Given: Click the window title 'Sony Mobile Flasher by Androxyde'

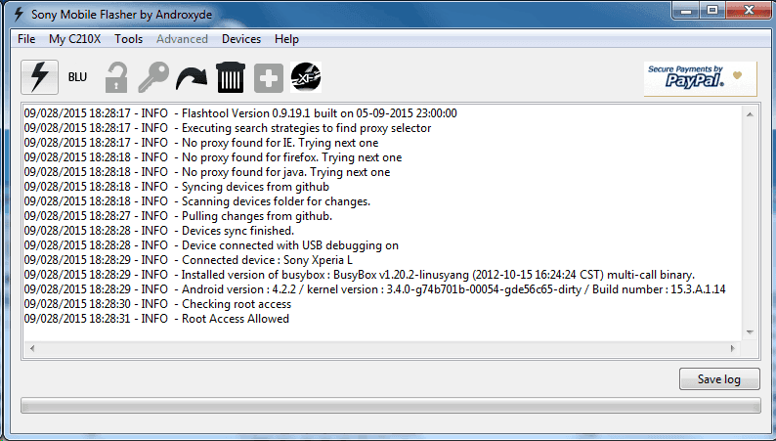Looking at the screenshot, I should pos(122,15).
